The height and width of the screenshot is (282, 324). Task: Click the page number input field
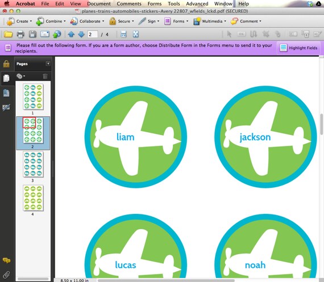pos(93,34)
